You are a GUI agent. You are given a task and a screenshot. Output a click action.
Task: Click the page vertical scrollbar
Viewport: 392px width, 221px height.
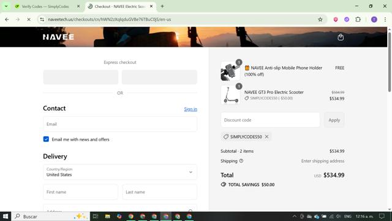(x=390, y=63)
